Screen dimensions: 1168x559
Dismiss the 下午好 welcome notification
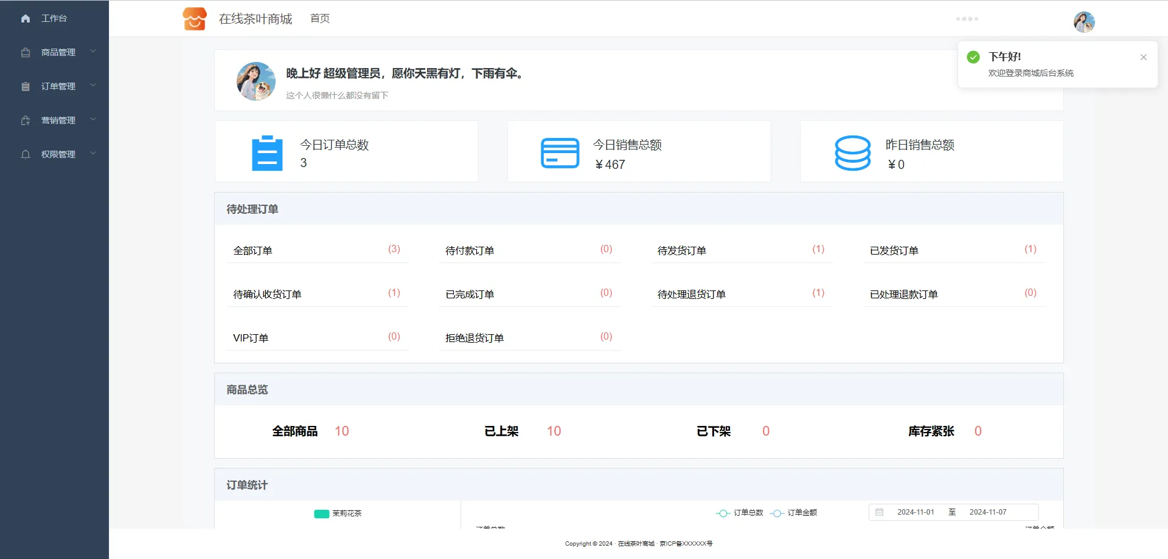[1143, 57]
